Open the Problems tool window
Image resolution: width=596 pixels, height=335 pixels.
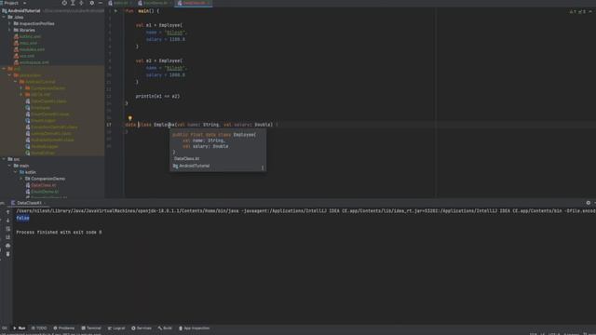tap(64, 328)
